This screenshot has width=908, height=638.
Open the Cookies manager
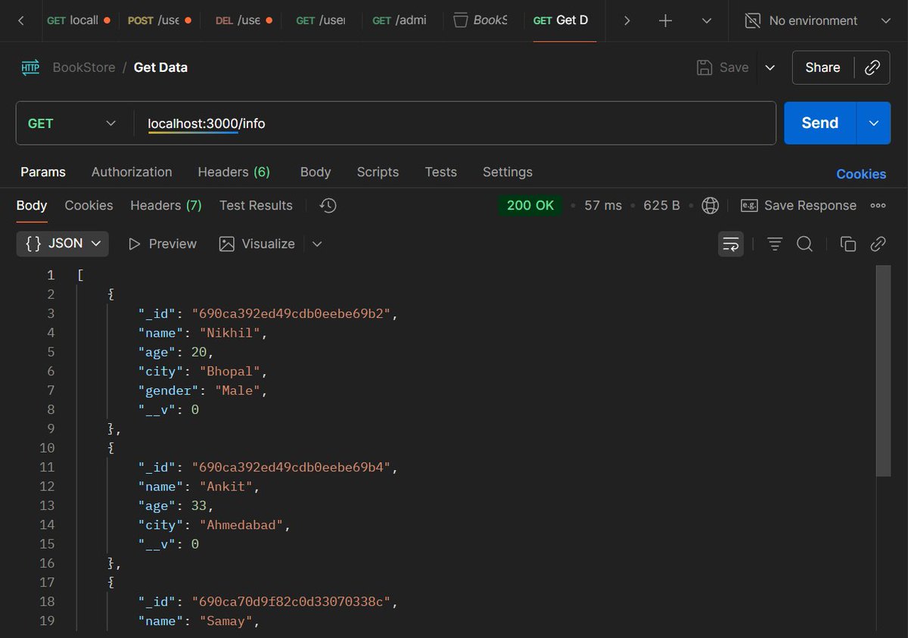pyautogui.click(x=861, y=174)
